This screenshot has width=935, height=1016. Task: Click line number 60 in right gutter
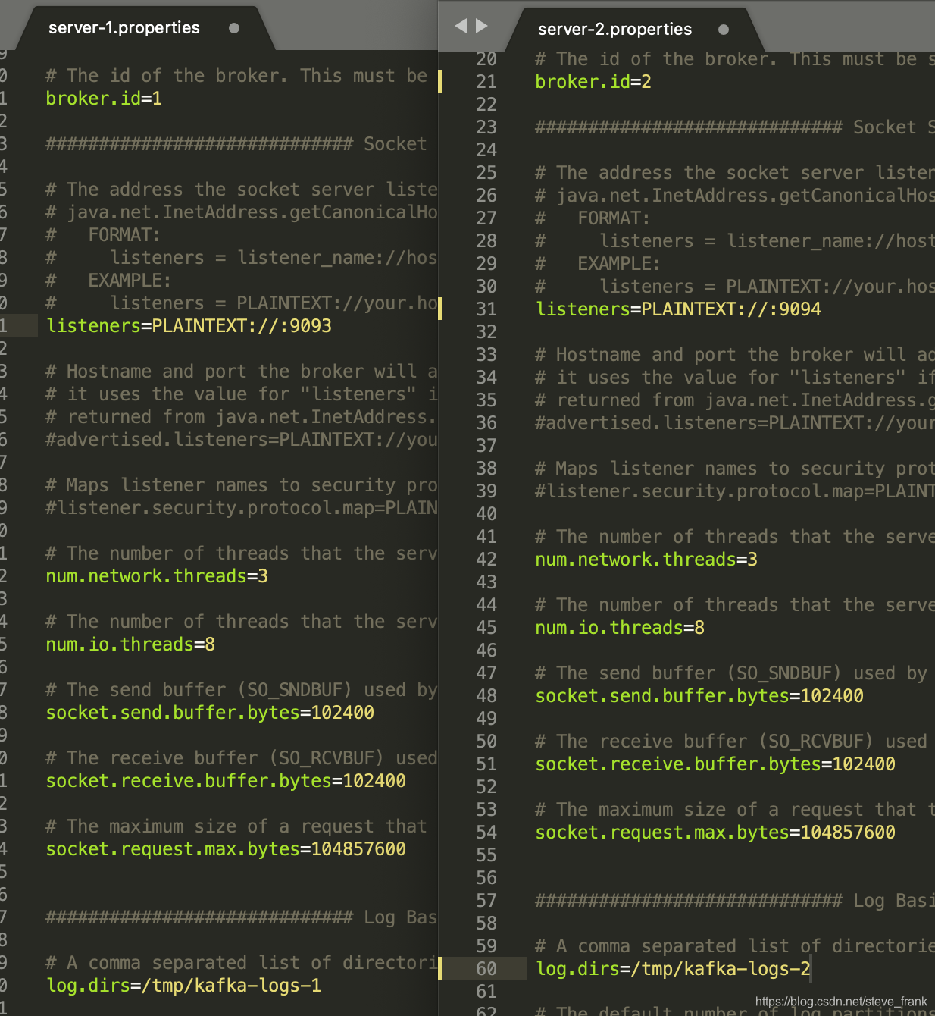[x=486, y=969]
